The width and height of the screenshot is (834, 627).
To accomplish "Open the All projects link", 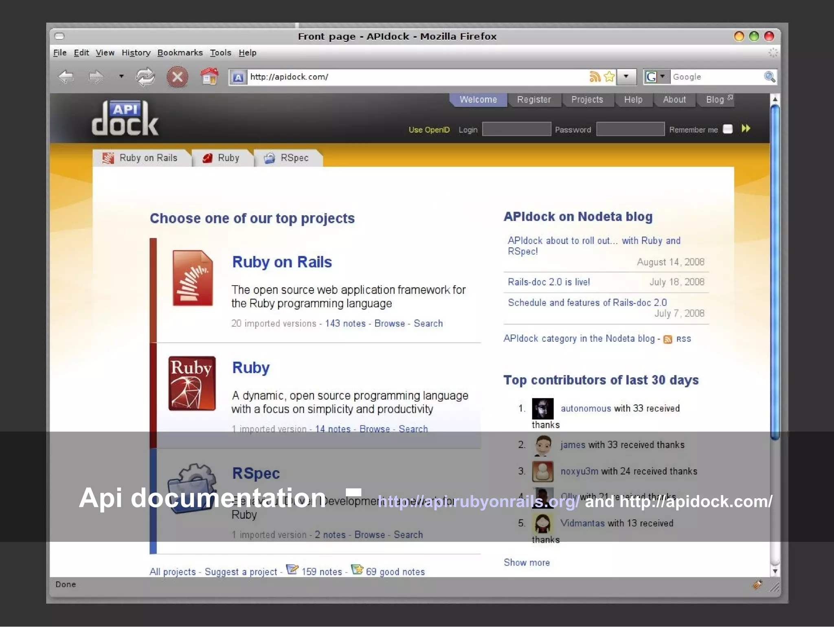I will coord(173,572).
